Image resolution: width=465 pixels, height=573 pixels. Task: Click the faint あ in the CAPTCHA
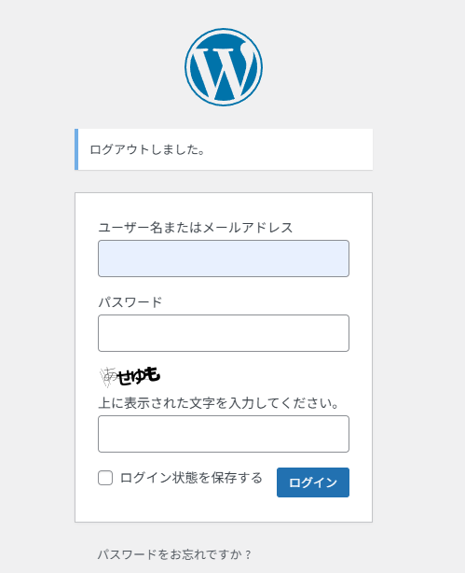(109, 375)
